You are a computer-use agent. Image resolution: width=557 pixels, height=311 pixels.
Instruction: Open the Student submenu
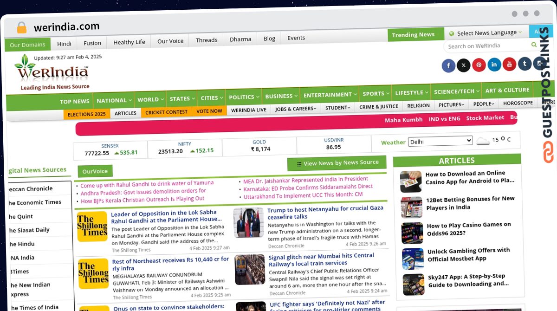pos(338,108)
